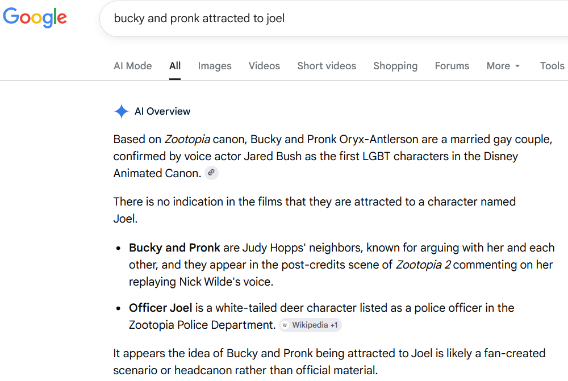Switch to AI Mode tab
Image resolution: width=568 pixels, height=381 pixels.
point(132,66)
